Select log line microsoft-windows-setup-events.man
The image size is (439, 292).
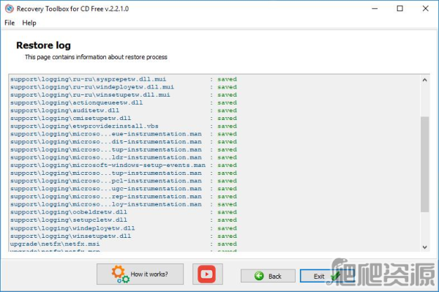click(x=124, y=165)
